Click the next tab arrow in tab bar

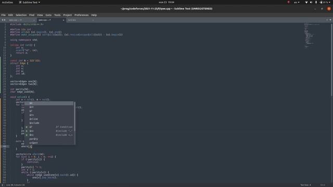coord(5,20)
